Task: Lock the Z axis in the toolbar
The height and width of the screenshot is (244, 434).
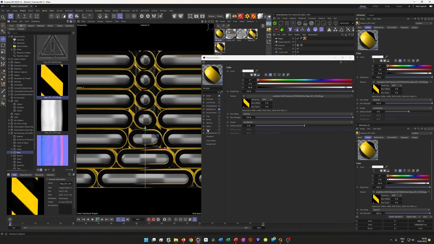Action: (x=31, y=16)
